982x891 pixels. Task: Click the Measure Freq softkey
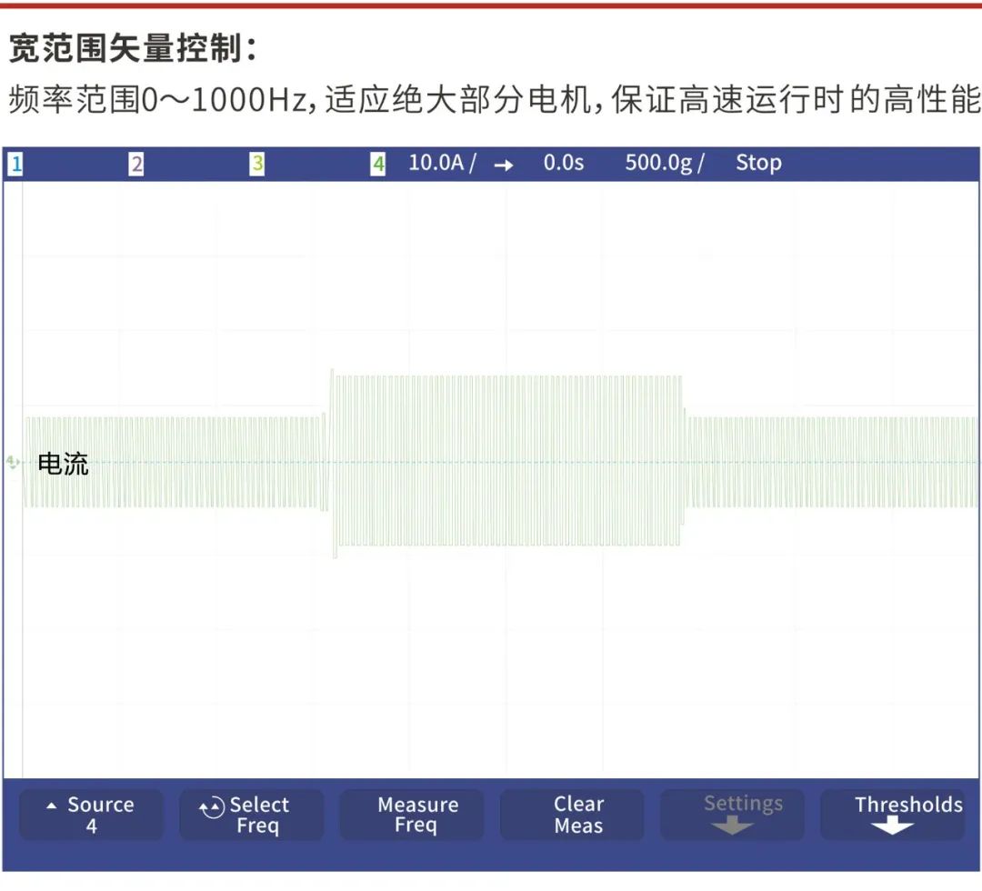click(x=412, y=815)
